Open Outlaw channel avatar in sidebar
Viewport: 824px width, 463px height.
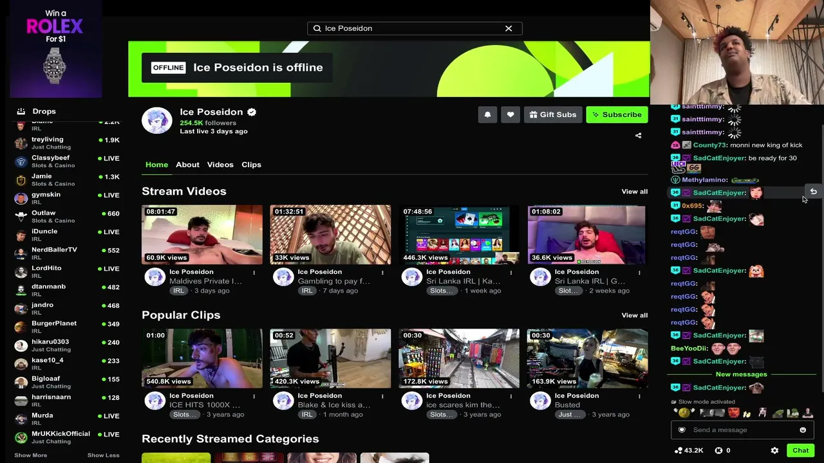[21, 217]
